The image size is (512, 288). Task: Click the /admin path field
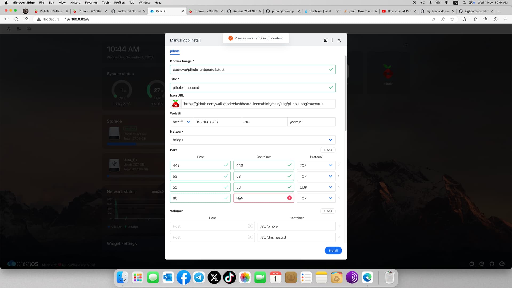311,122
